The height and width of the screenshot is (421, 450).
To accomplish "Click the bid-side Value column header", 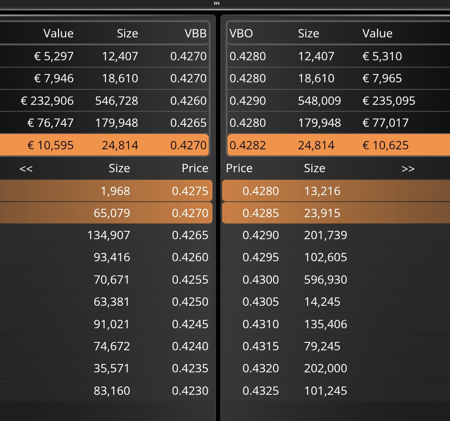I will 59,34.
